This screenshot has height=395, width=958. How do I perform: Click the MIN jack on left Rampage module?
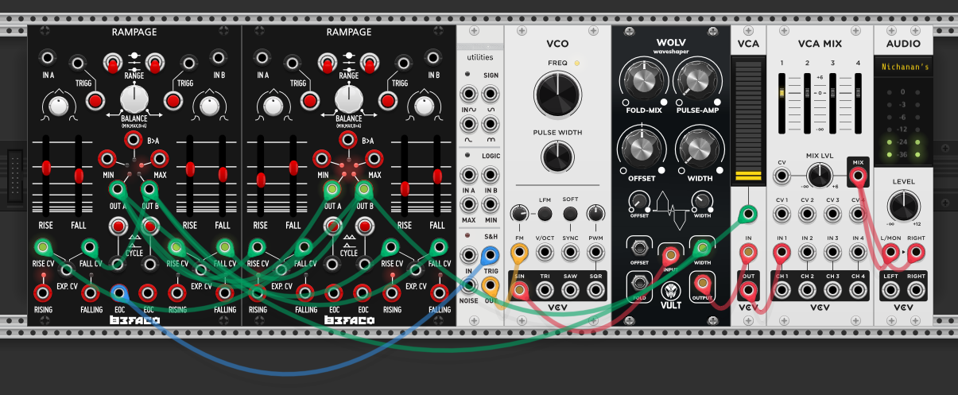click(x=107, y=158)
